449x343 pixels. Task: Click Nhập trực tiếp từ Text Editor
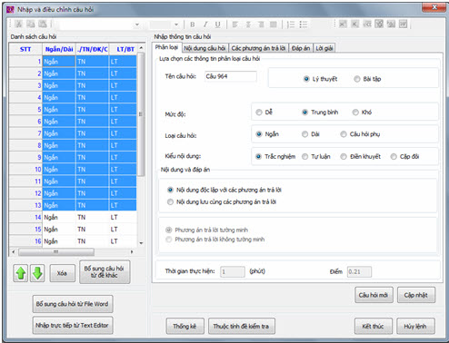click(73, 326)
